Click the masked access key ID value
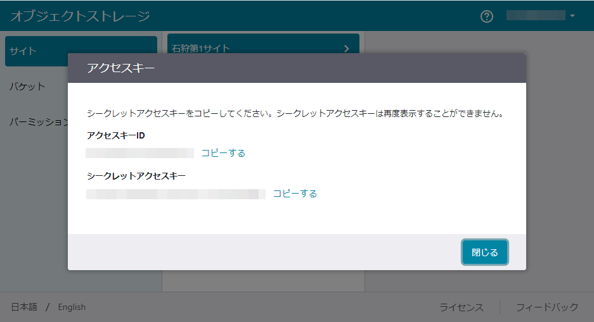 click(x=140, y=153)
